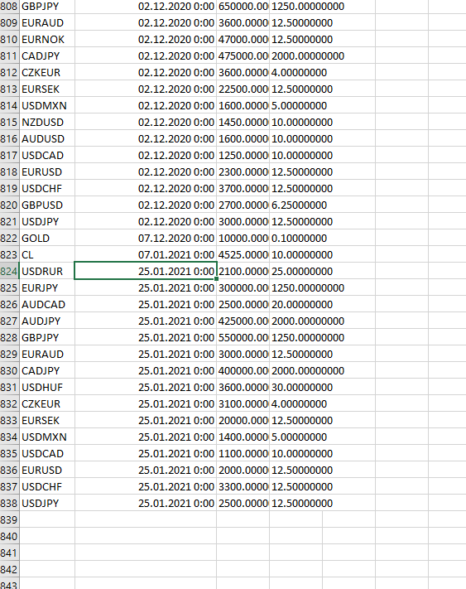Click the USDMXN cell in row 834
Image resolution: width=466 pixels, height=589 pixels.
point(47,437)
